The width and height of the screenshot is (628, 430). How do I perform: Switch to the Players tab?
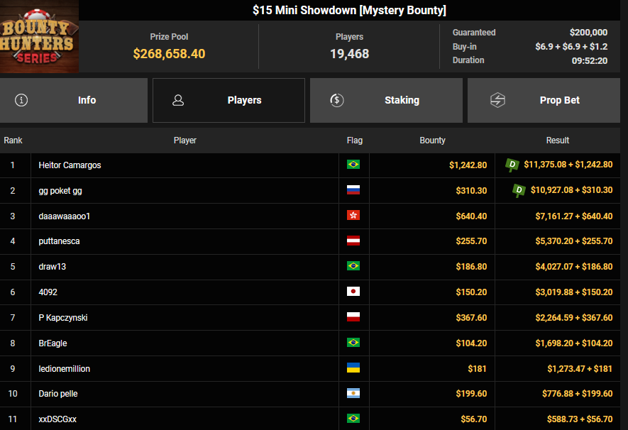[228, 100]
